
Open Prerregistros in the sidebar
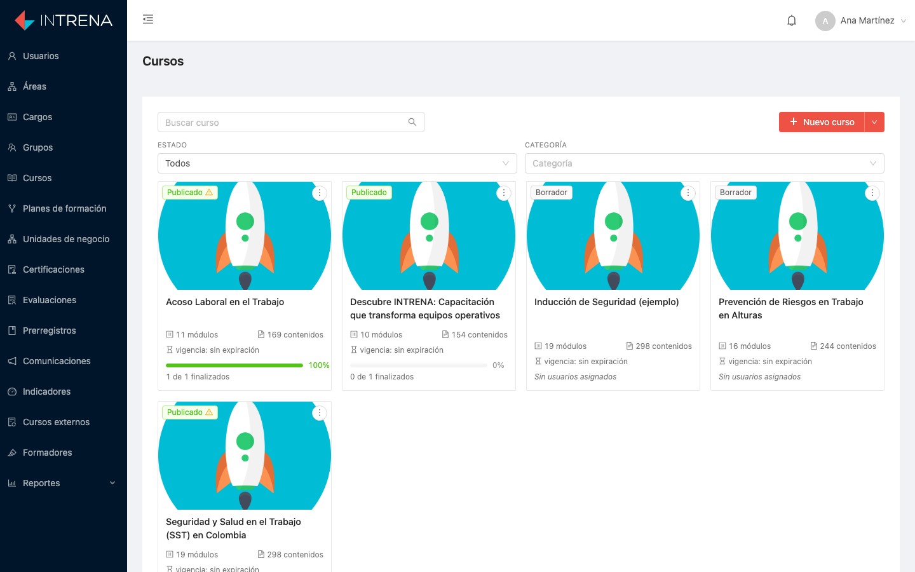coord(64,330)
